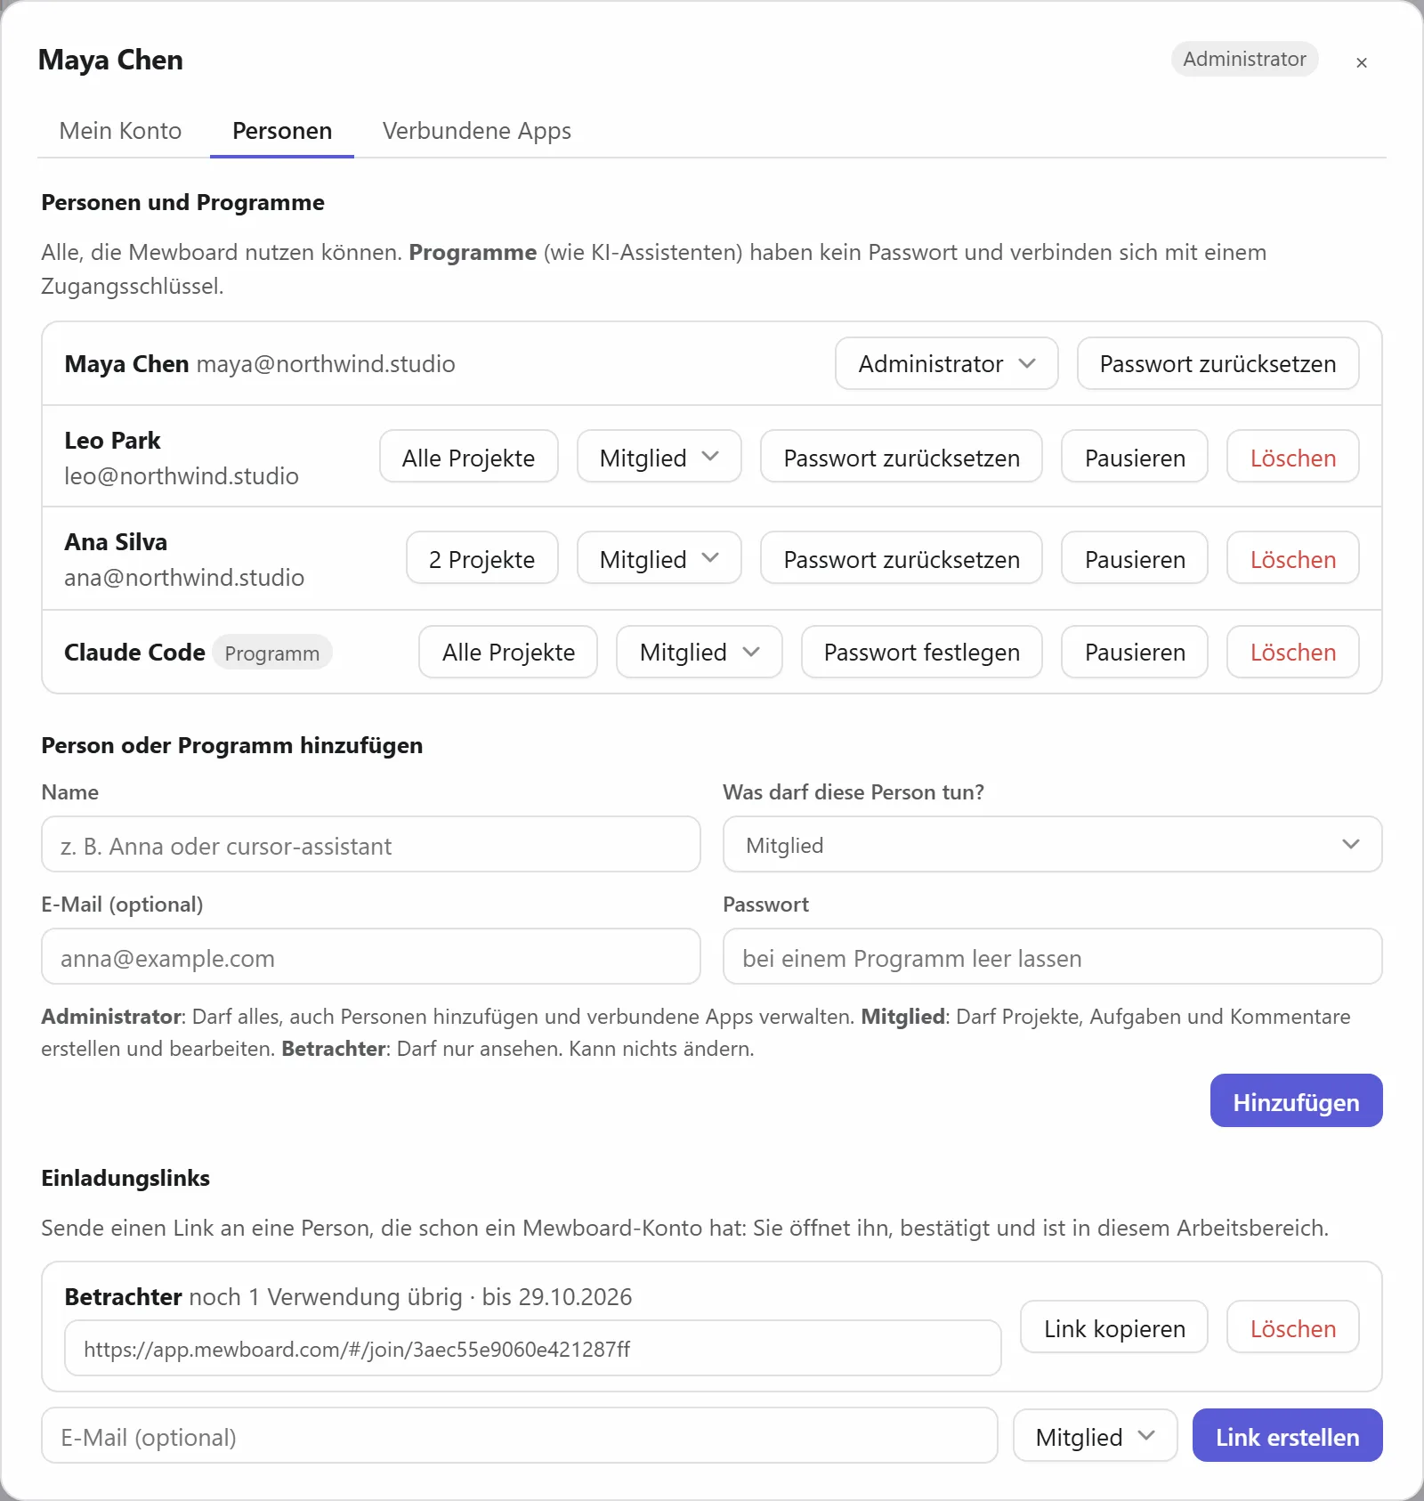Viewport: 1424px width, 1501px height.
Task: Open Claude Code's Alle Projekte button
Action: pyautogui.click(x=508, y=652)
